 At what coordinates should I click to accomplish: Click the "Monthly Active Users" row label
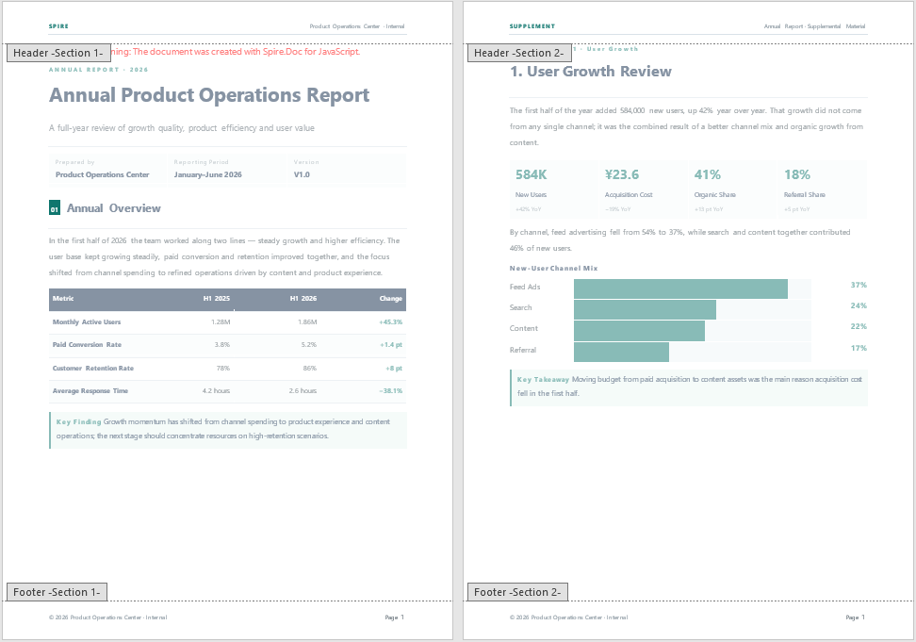point(87,321)
